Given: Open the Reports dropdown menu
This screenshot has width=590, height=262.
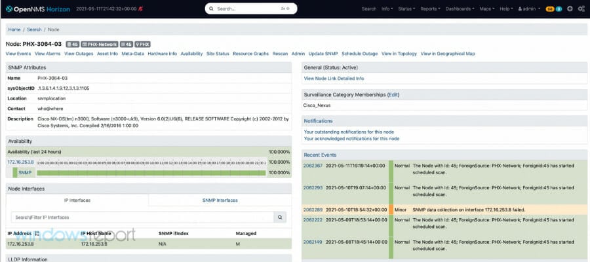Looking at the screenshot, I should tap(431, 9).
